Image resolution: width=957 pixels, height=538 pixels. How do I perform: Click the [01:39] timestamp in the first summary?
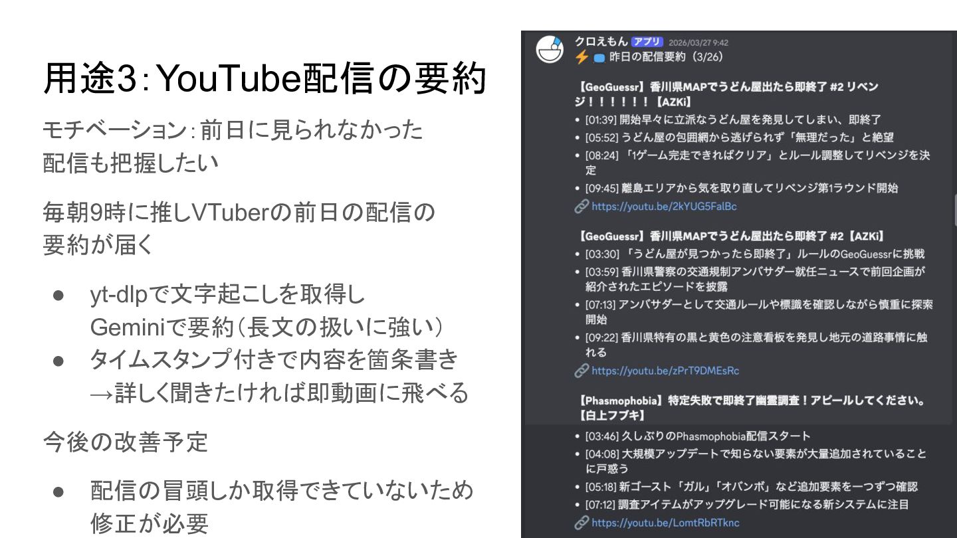click(x=601, y=120)
